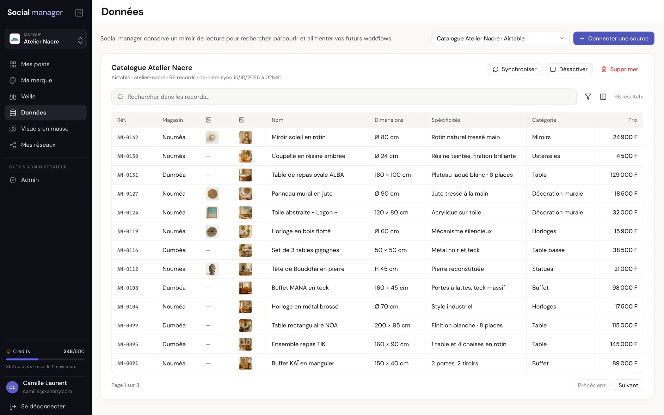Click the second image column header icon
Image resolution: width=664 pixels, height=415 pixels.
click(242, 120)
